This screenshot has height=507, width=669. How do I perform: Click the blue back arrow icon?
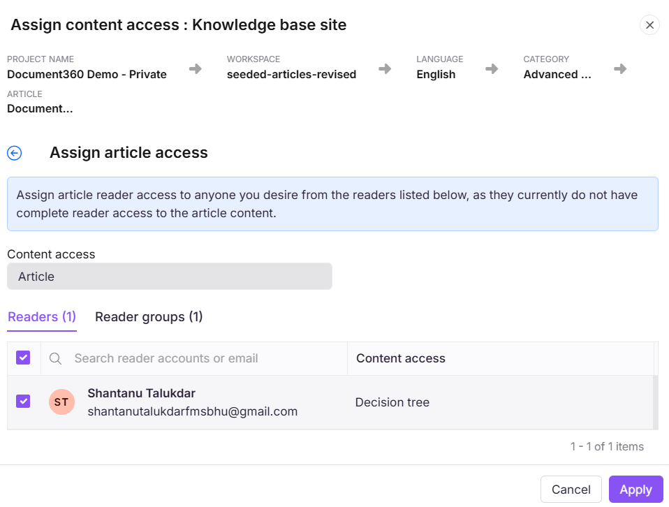pos(15,153)
